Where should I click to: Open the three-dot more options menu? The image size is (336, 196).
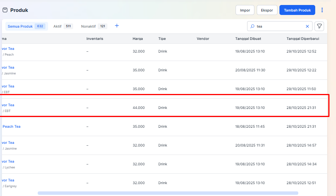coord(322,10)
